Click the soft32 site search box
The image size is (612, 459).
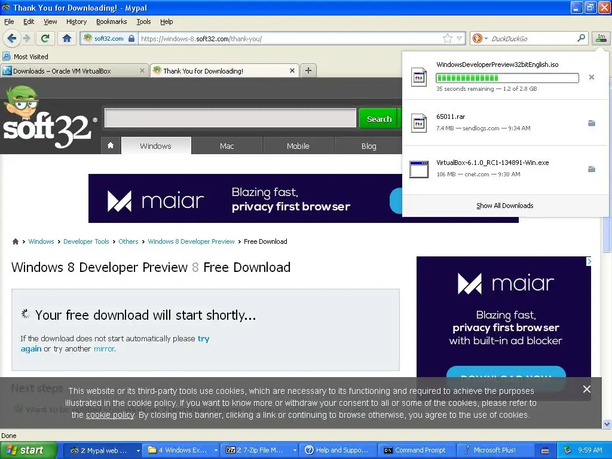coord(230,118)
